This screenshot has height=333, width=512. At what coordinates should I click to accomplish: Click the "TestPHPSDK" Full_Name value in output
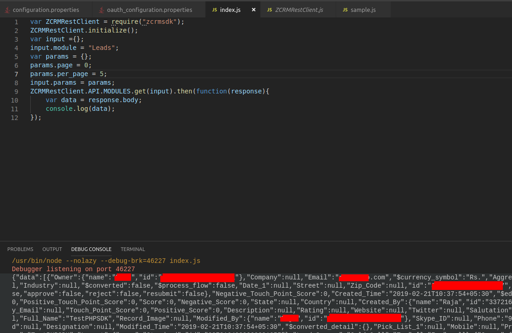[x=89, y=319]
